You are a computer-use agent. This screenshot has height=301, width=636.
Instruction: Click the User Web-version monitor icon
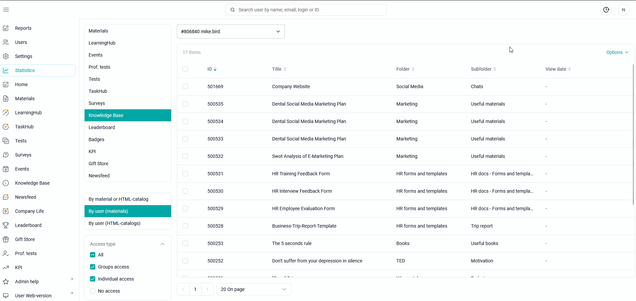[6, 296]
